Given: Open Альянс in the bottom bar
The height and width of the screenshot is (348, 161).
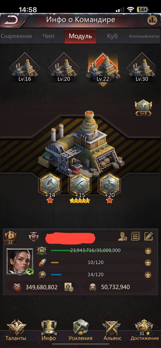Looking at the screenshot, I should (x=112, y=330).
